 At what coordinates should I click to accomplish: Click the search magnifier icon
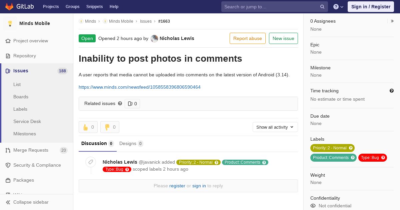point(322,7)
